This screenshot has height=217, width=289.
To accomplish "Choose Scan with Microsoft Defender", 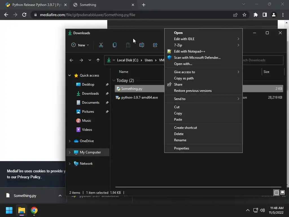I will pos(203,58).
